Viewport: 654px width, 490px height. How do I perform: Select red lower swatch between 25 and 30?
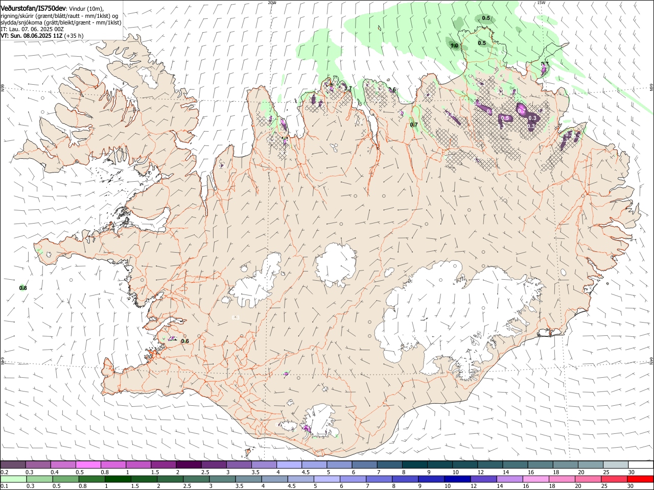tap(615, 479)
